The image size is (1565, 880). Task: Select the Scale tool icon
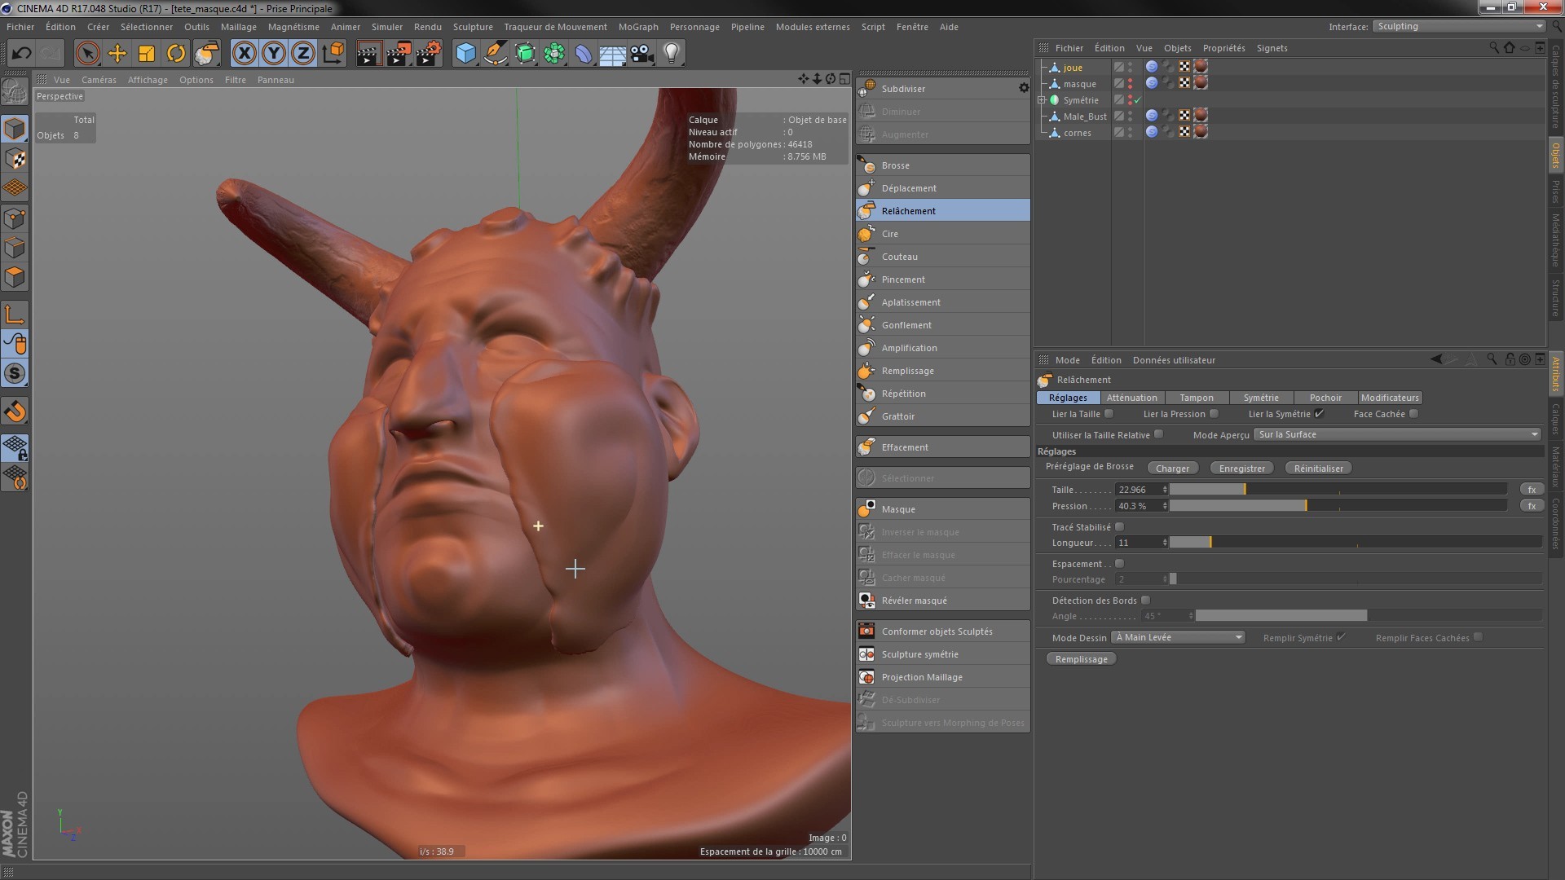coord(147,54)
